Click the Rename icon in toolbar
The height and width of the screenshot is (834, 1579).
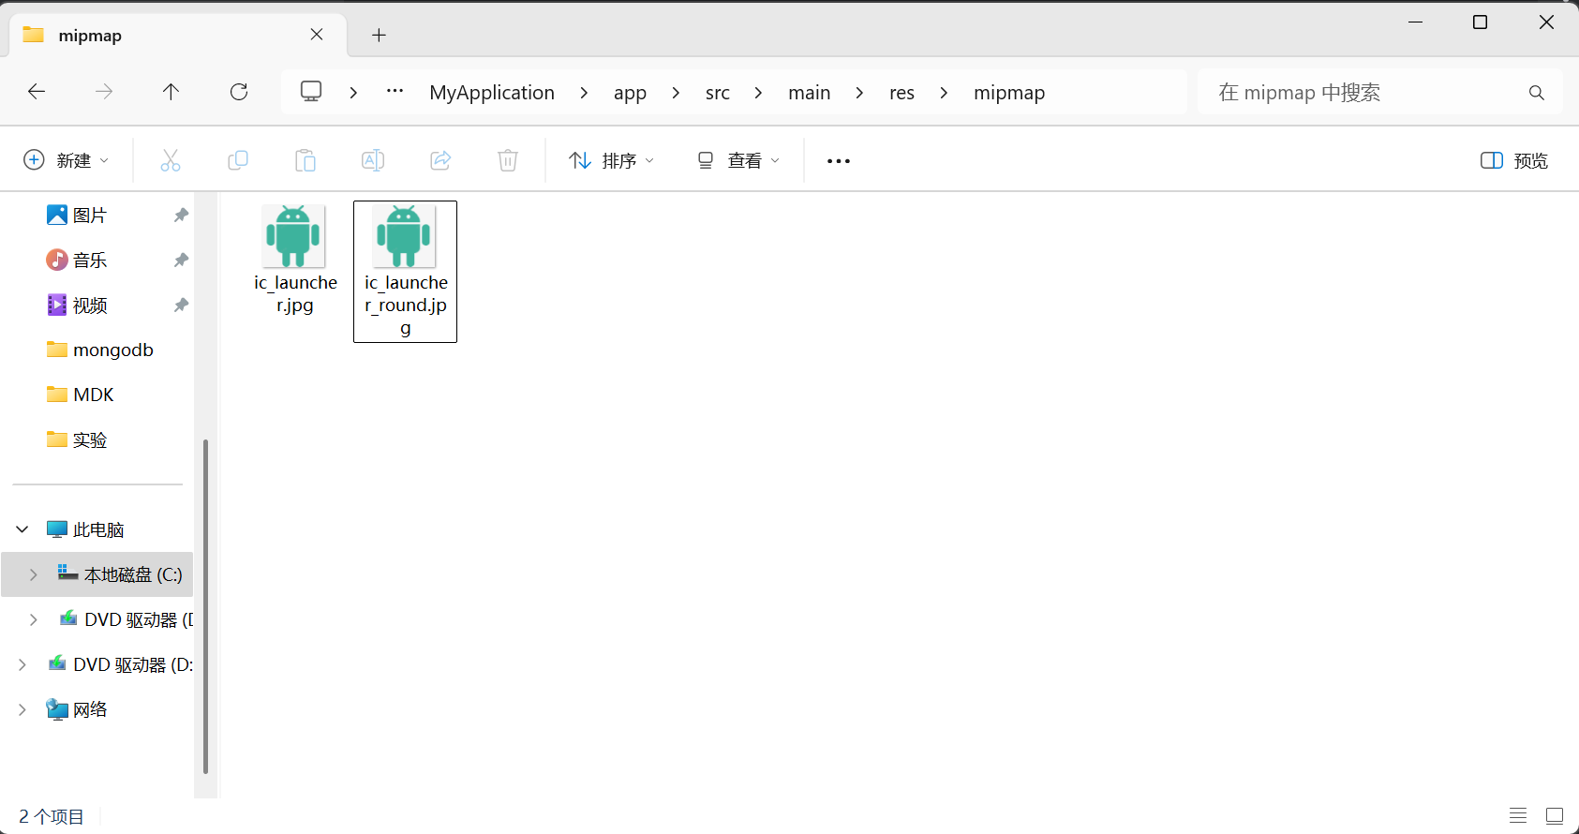tap(373, 160)
